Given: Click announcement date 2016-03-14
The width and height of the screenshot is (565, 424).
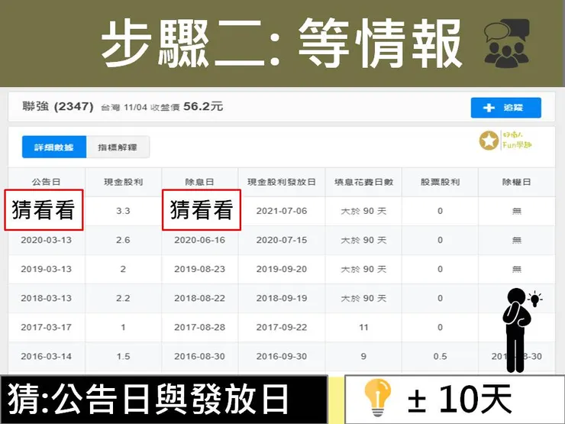Looking at the screenshot, I should 46,357.
